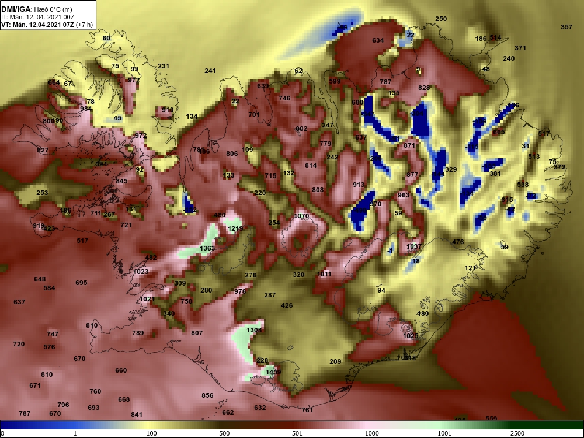Click the map value '827'
The width and height of the screenshot is (584, 438).
tap(43, 150)
